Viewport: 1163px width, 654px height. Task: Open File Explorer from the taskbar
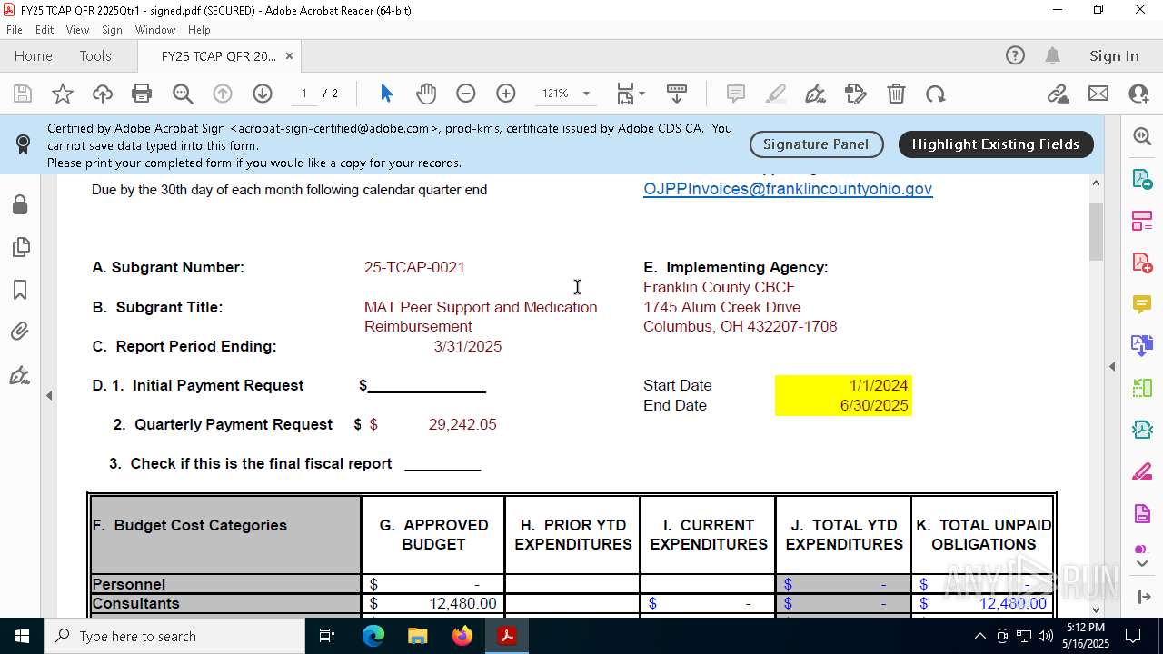[418, 636]
